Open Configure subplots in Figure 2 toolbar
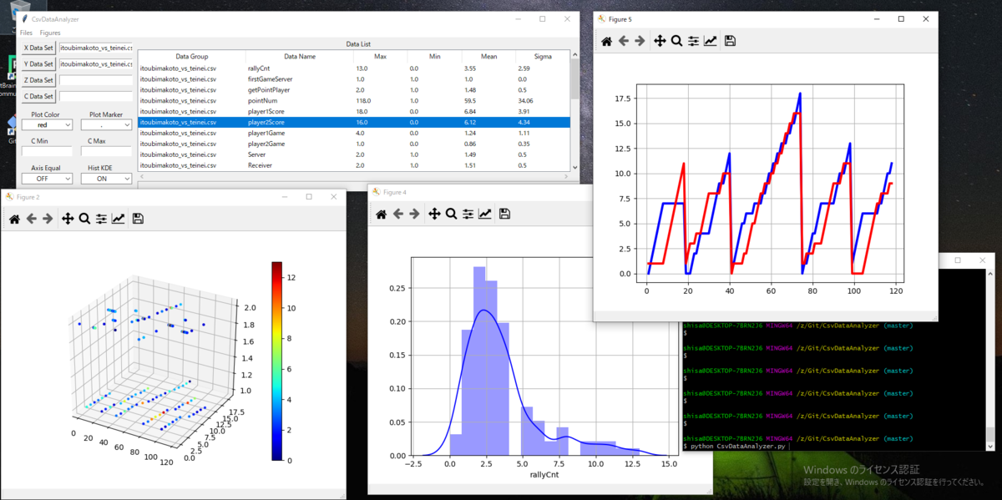This screenshot has height=500, width=1002. point(101,219)
